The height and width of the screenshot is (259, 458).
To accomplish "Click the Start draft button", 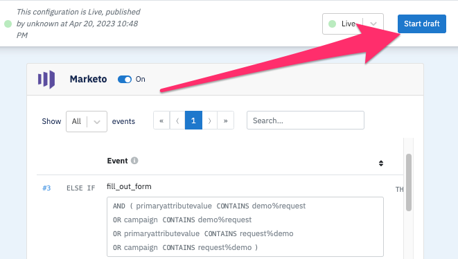I will pos(422,24).
